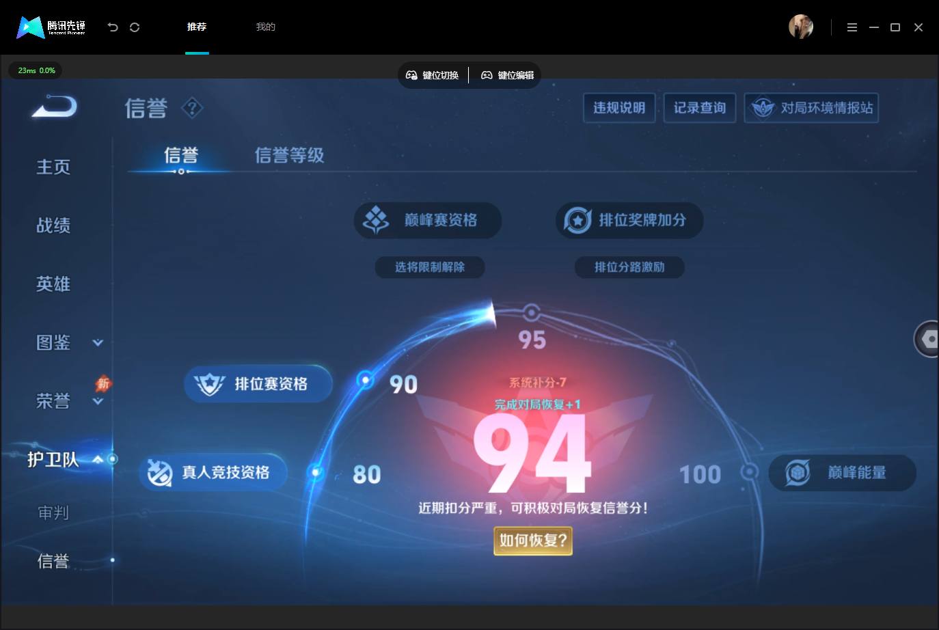
Task: Click the 巅峰能量 cube icon
Action: coord(798,473)
